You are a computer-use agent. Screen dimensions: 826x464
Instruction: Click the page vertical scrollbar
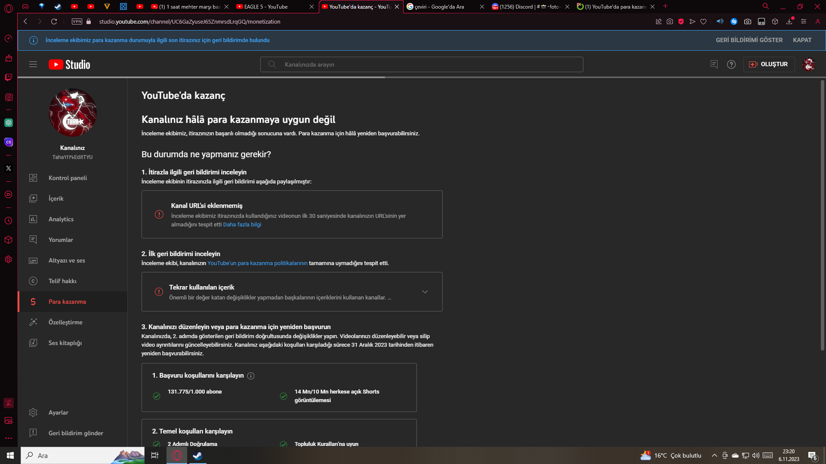pos(822,215)
